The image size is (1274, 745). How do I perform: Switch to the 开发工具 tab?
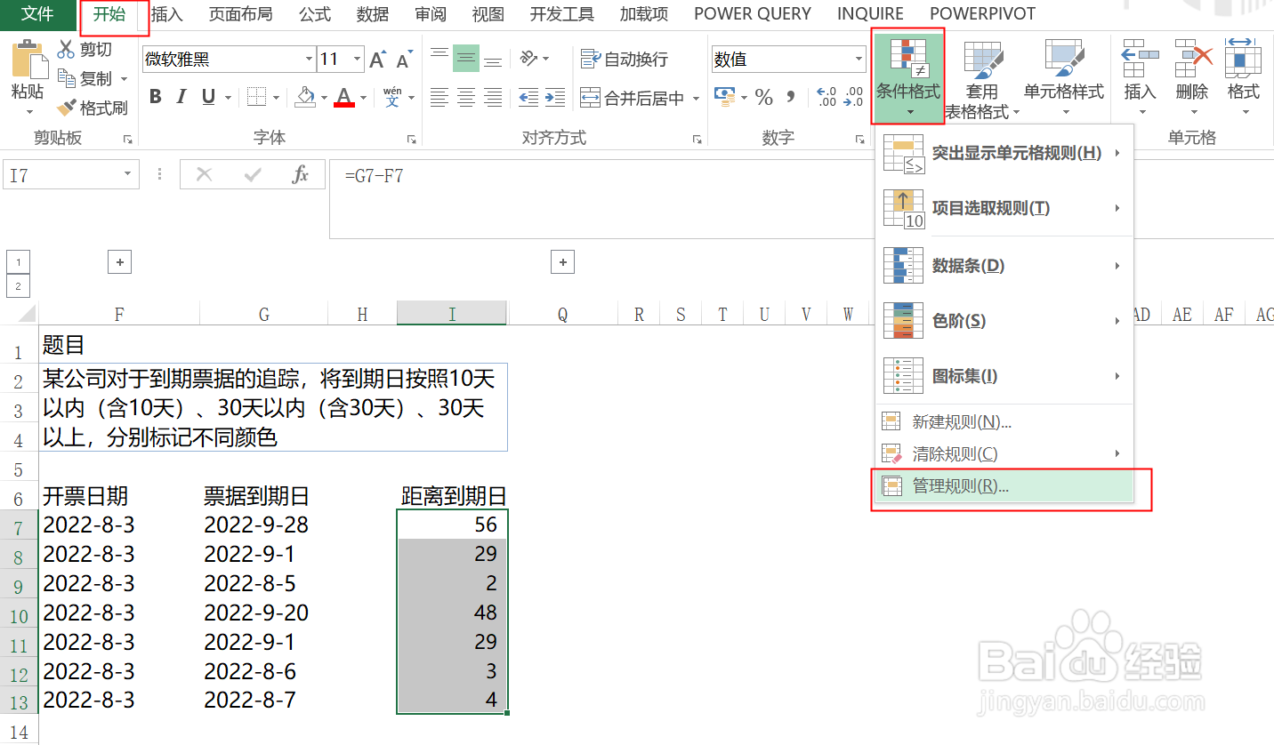(561, 14)
